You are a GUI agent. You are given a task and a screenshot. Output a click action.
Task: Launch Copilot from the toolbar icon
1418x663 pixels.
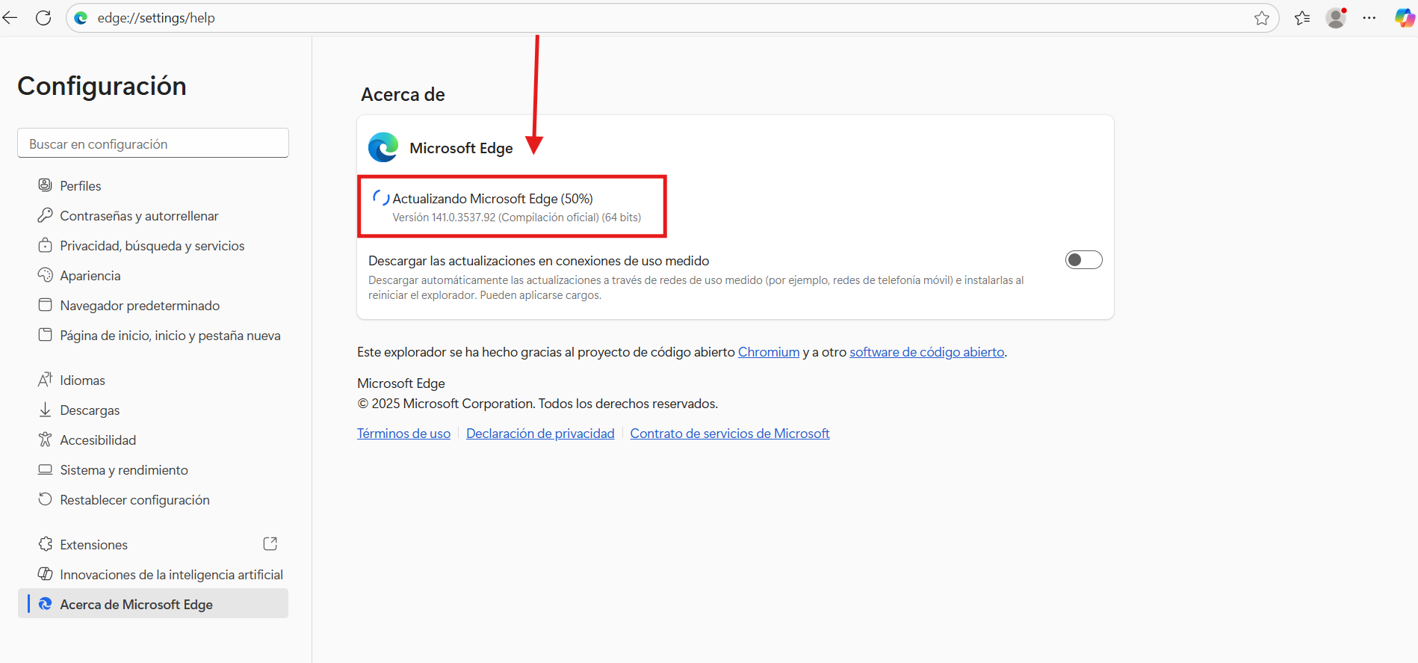pos(1404,18)
